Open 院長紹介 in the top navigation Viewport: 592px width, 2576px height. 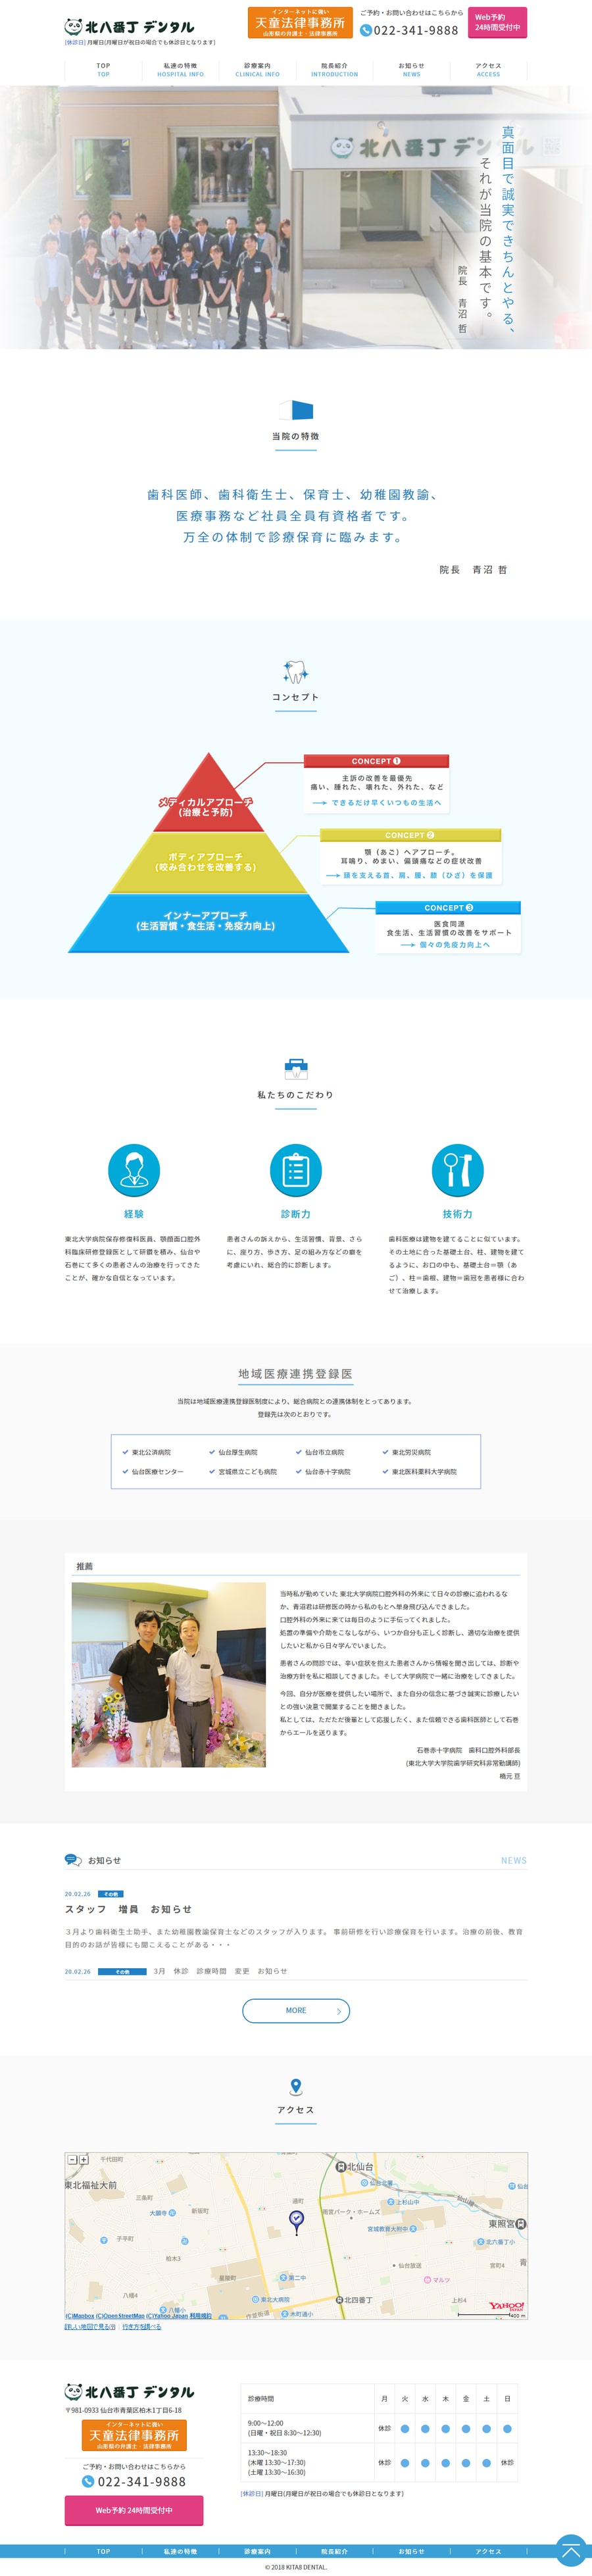[x=334, y=69]
